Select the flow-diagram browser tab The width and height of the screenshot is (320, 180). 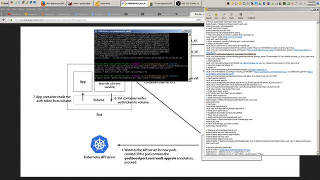[x=197, y=14]
